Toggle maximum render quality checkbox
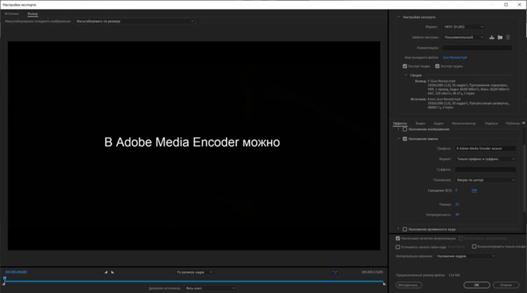The height and width of the screenshot is (293, 527). (x=398, y=238)
